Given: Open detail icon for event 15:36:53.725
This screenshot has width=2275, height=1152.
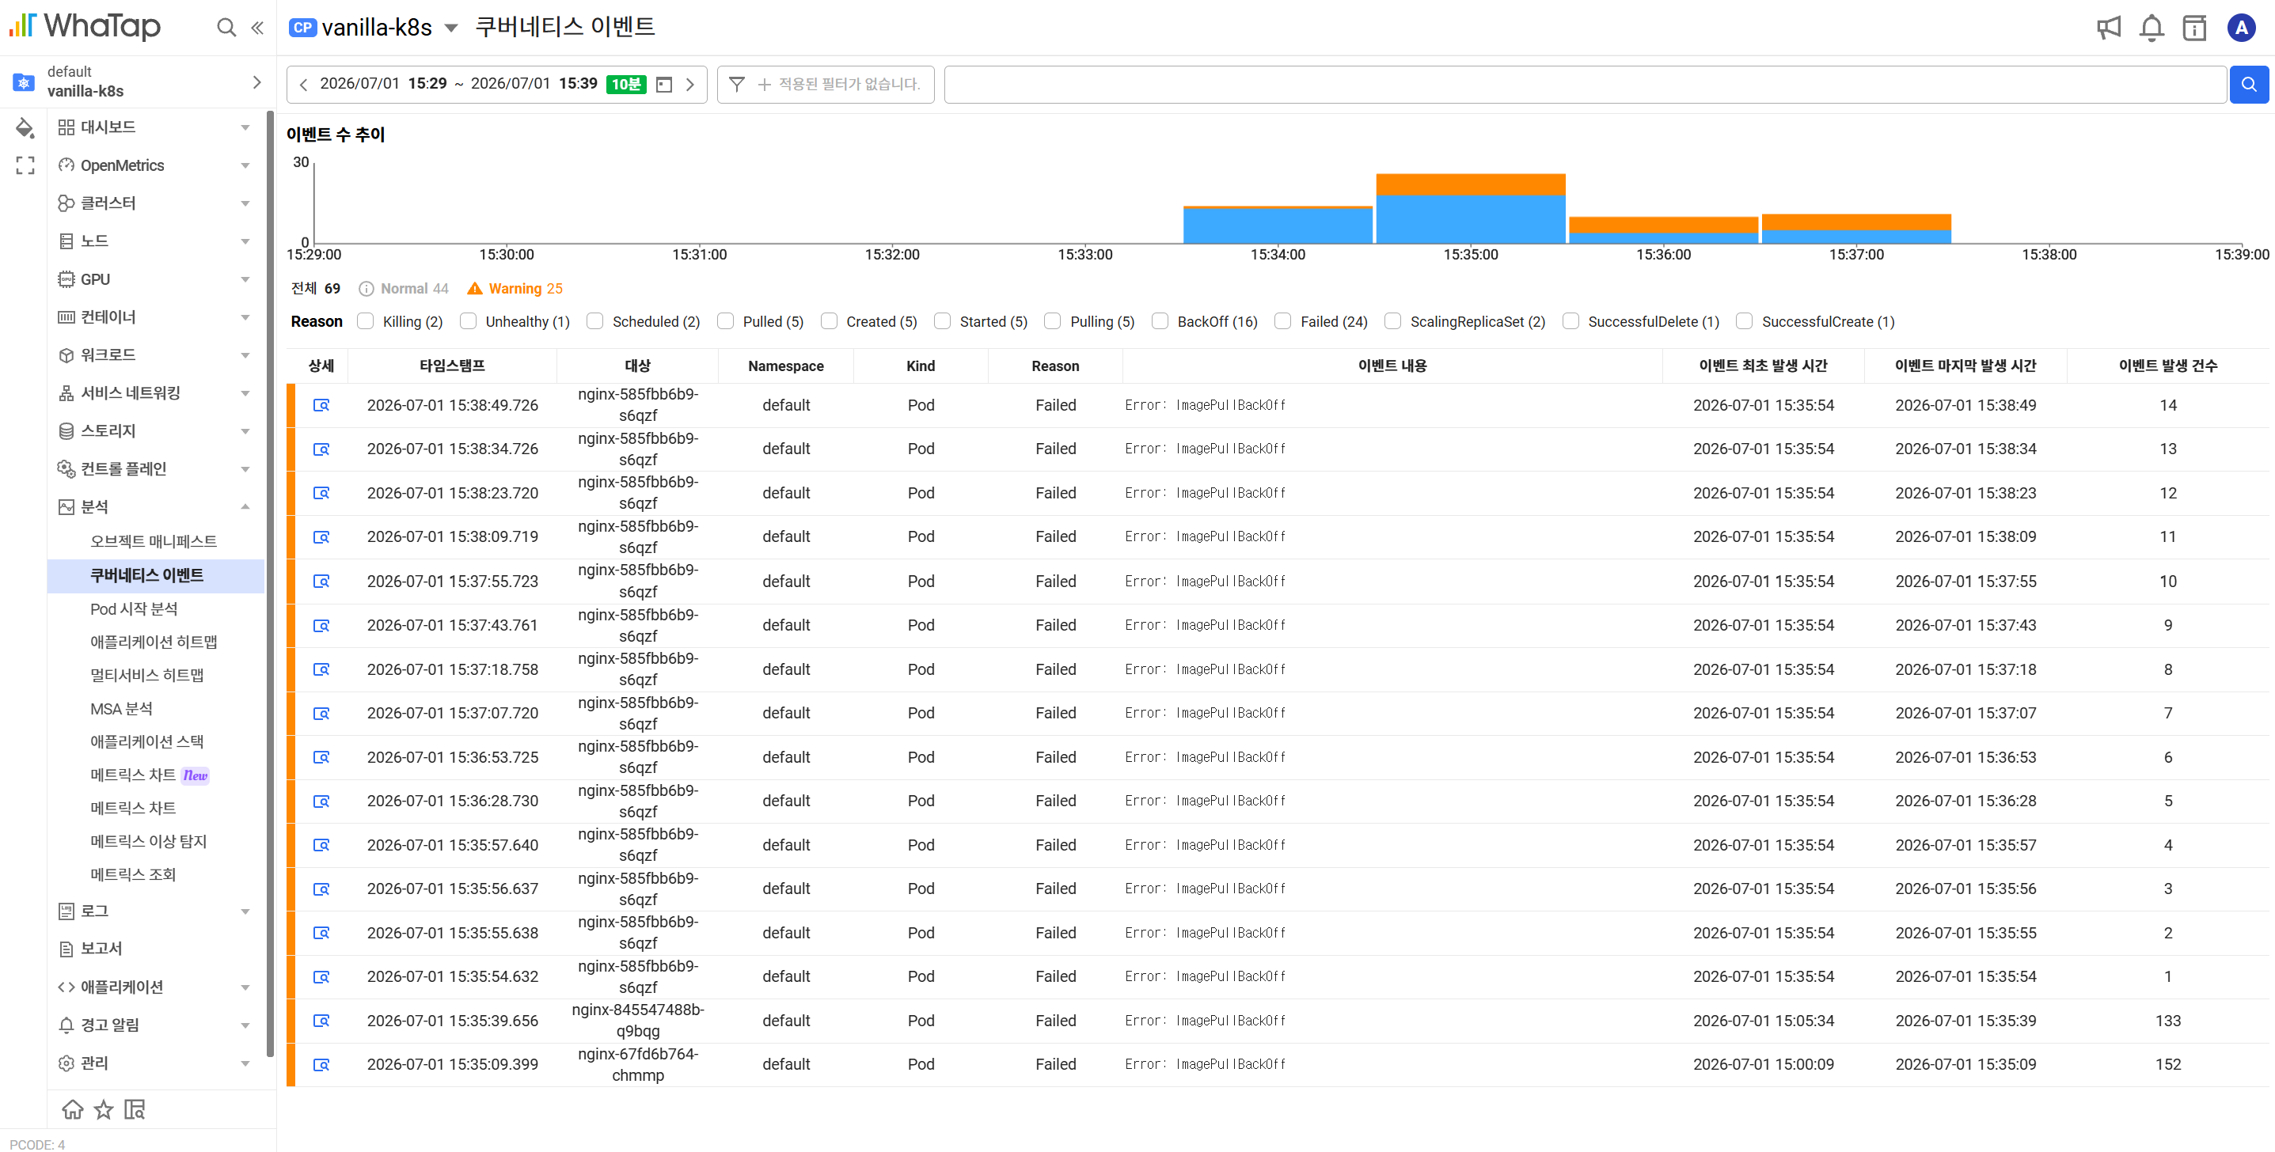Looking at the screenshot, I should click(321, 756).
